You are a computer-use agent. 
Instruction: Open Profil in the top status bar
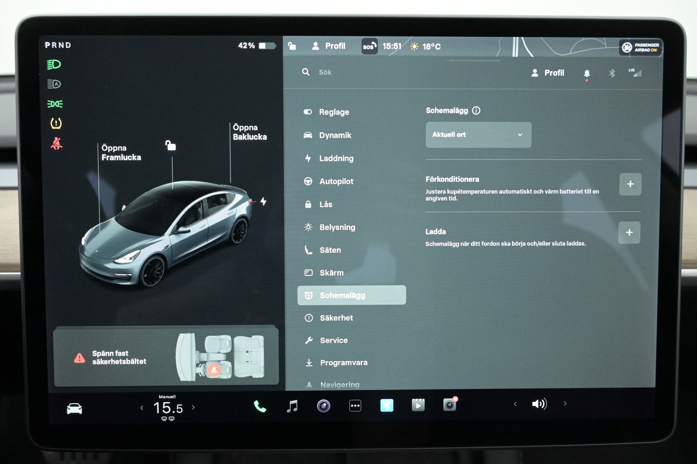pyautogui.click(x=329, y=46)
